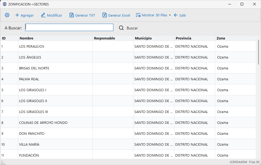This screenshot has width=261, height=165.
Task: Click the Agregar button label
Action: [27, 16]
